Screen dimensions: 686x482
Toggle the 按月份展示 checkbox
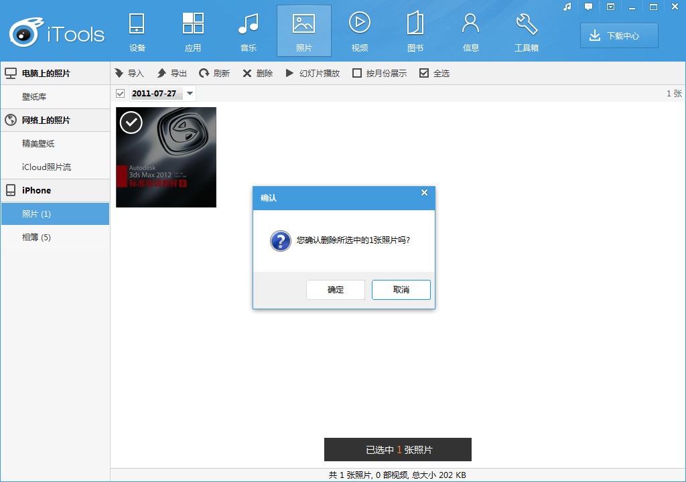[x=357, y=73]
